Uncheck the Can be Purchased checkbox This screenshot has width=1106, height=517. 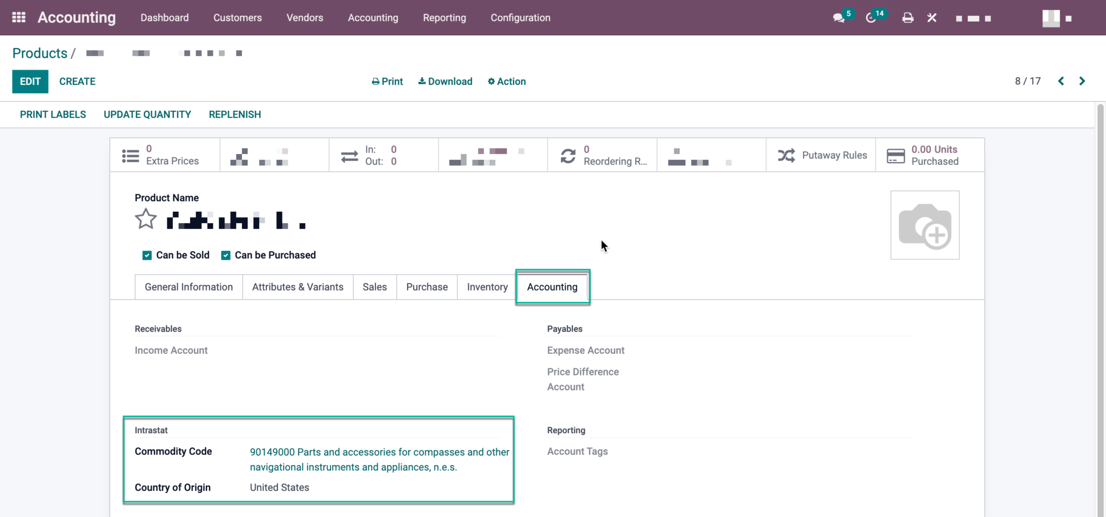point(226,255)
